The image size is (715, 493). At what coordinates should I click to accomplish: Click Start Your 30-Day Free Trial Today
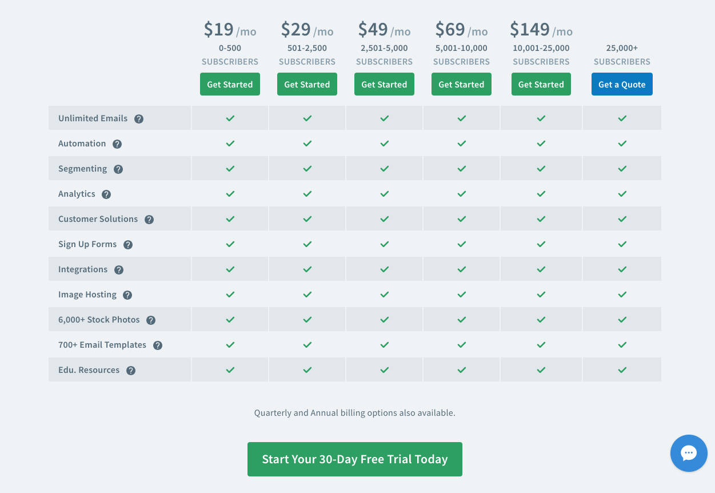pos(354,459)
